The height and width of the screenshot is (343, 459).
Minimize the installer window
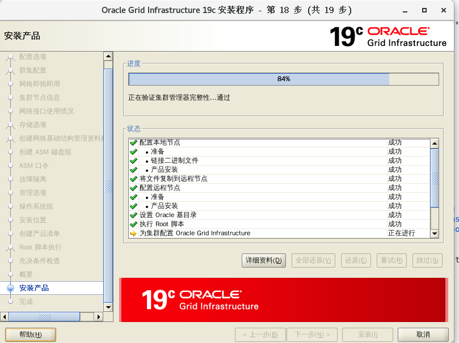click(405, 11)
